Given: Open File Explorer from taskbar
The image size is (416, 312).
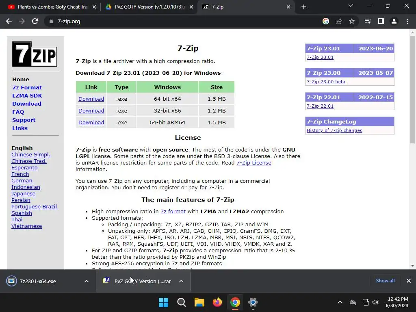Looking at the screenshot, I should pyautogui.click(x=199, y=302).
